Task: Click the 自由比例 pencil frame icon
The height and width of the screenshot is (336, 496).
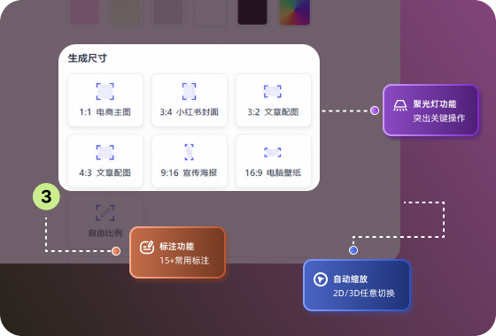Action: tap(105, 213)
